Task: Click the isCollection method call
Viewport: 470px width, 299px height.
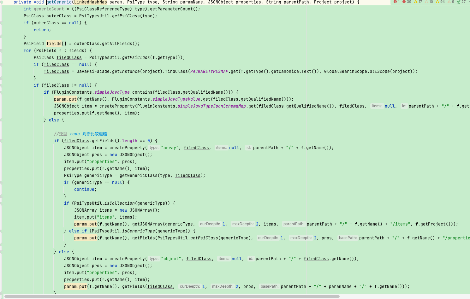Action: 120,203
